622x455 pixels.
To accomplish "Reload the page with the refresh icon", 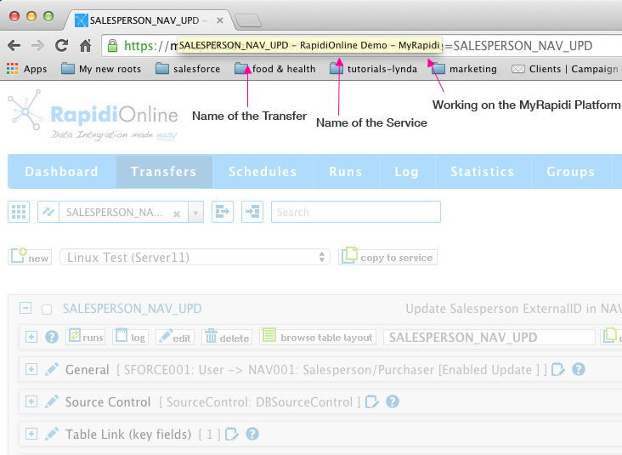I will point(61,46).
